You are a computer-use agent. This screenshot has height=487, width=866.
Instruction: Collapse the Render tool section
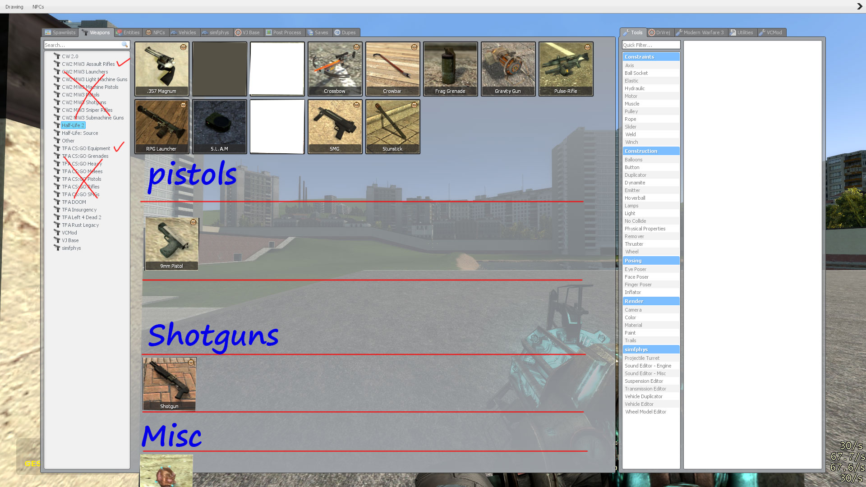(651, 301)
